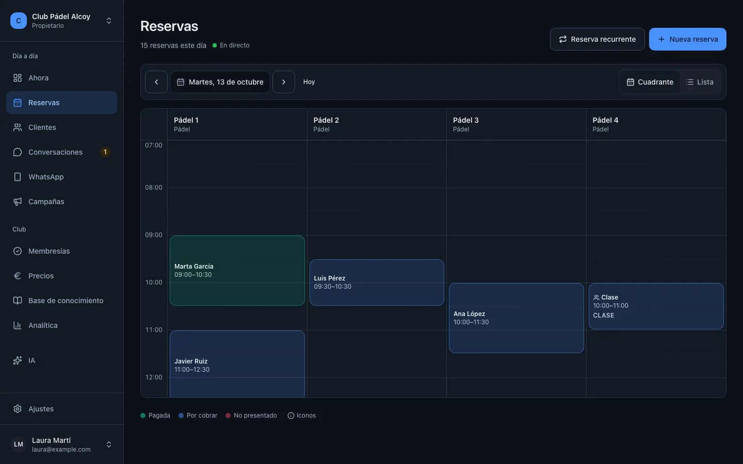This screenshot has width=743, height=464.
Task: Open Conversaciones chat bubble icon
Action: [x=18, y=152]
